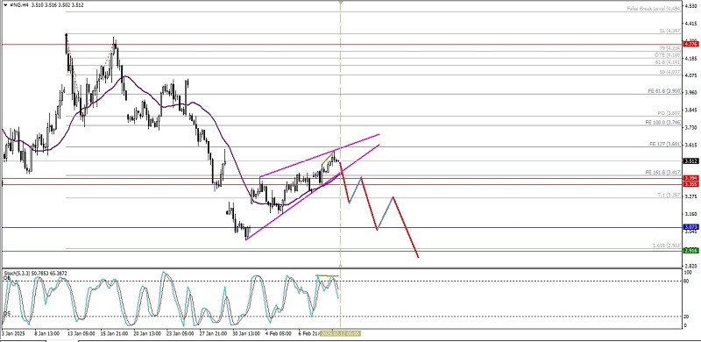Screen dimensions: 701x342
Task: Click the red 4.276 price tag
Action: click(x=691, y=45)
